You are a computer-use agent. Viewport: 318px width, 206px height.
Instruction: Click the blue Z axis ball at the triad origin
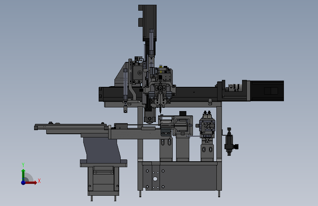[x=23, y=183]
